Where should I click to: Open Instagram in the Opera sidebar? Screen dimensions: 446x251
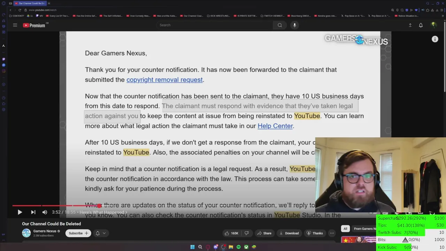(x=3, y=71)
